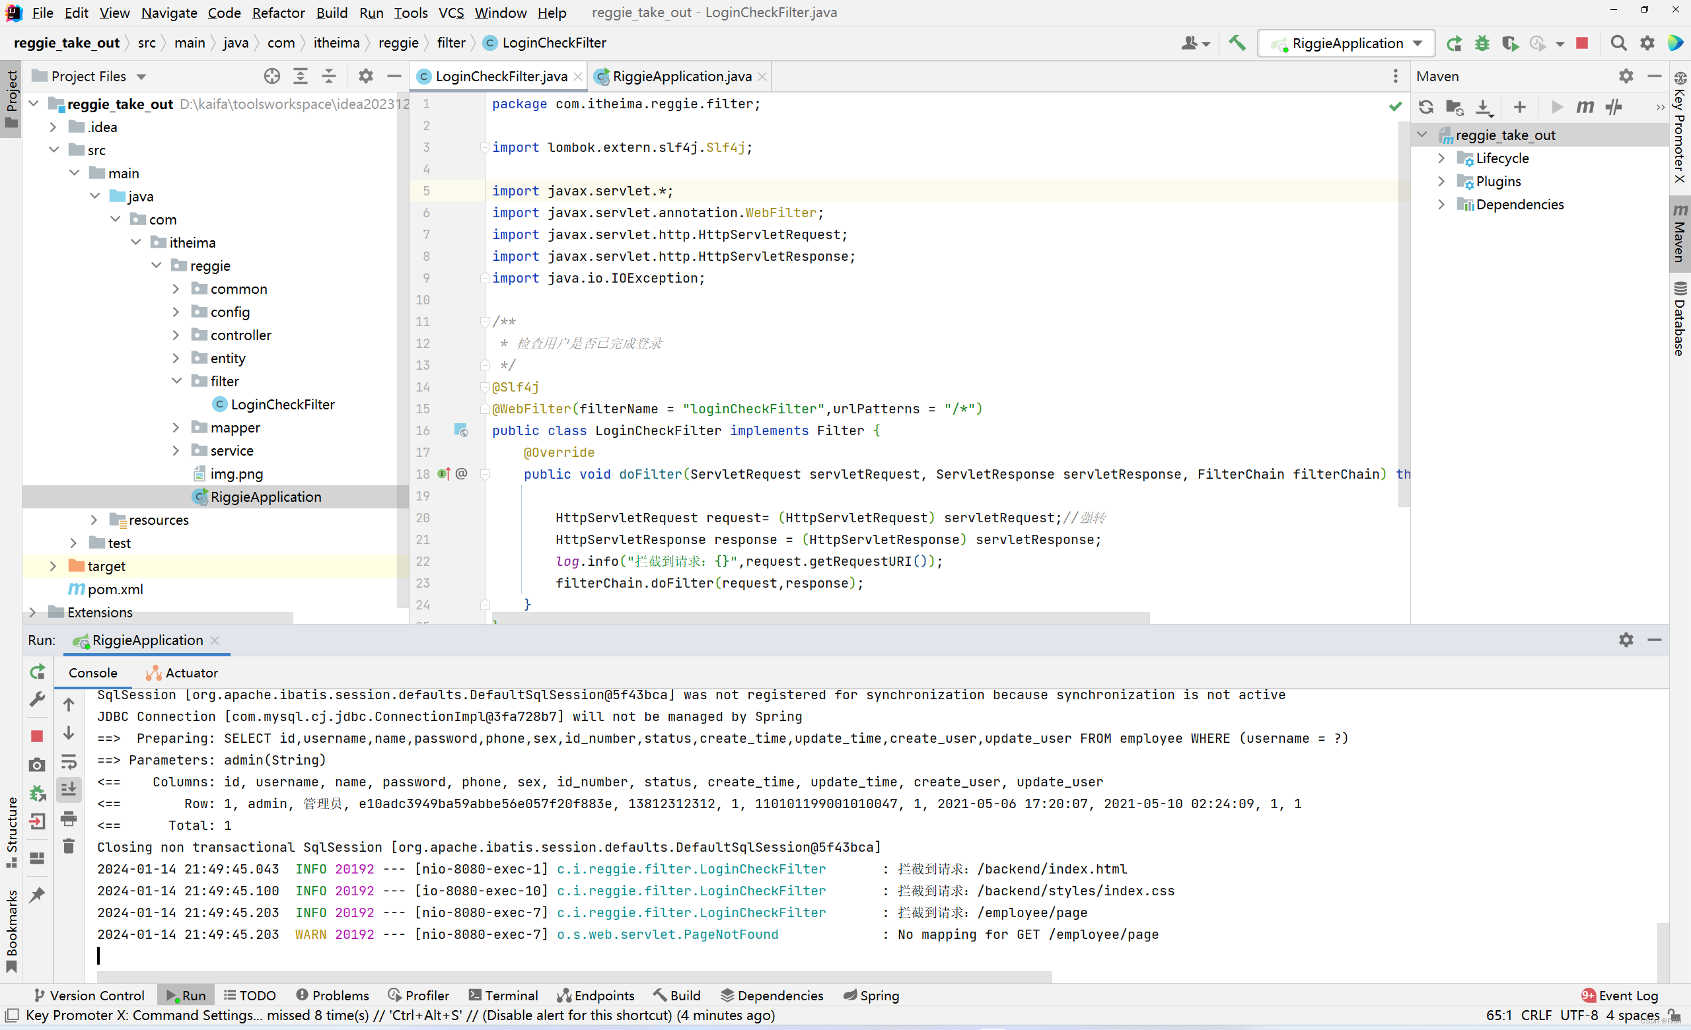Expand the target folder in project tree
The image size is (1691, 1030).
(x=53, y=566)
